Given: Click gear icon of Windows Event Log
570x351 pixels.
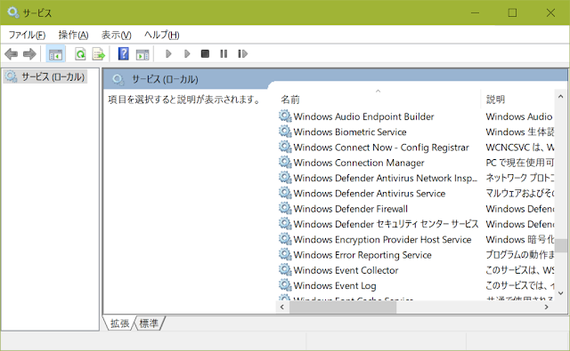Looking at the screenshot, I should (x=285, y=285).
